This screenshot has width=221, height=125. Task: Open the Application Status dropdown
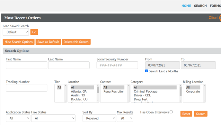point(18,118)
